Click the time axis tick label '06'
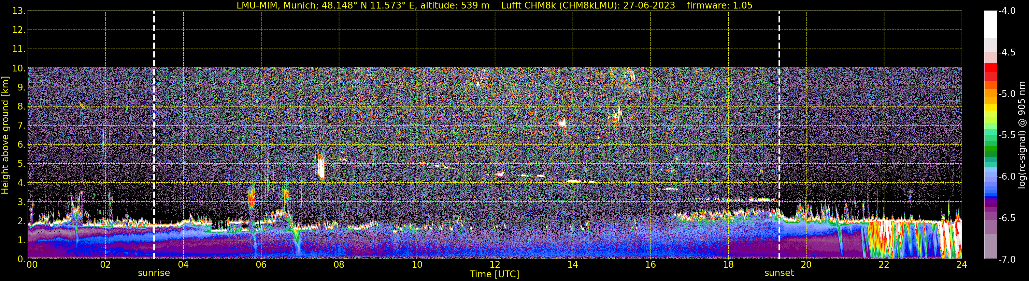1029x281 pixels. pyautogui.click(x=261, y=265)
